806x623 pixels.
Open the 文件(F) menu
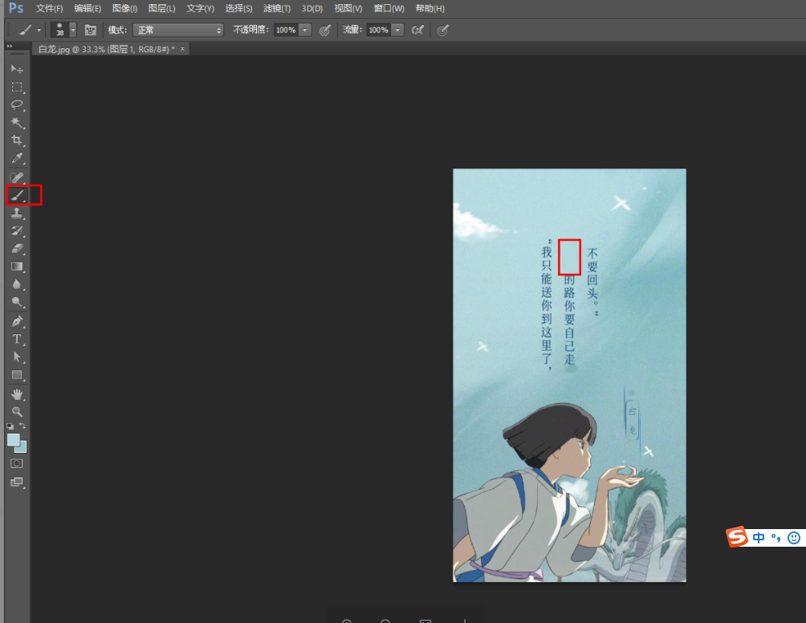click(x=49, y=8)
